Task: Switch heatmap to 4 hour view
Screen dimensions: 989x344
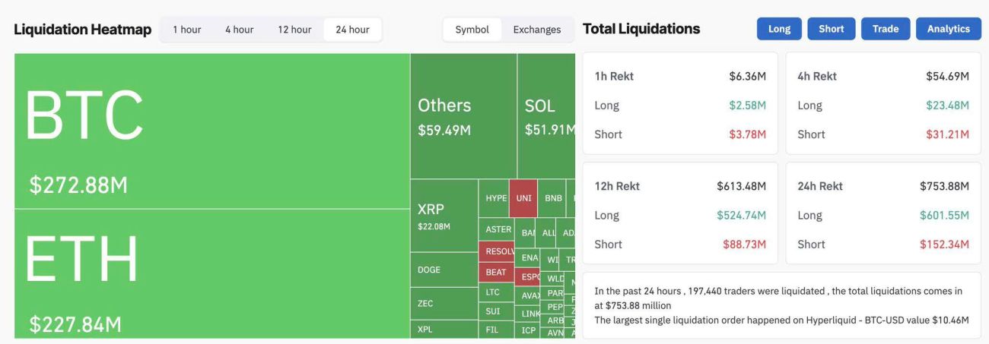Action: pos(239,30)
